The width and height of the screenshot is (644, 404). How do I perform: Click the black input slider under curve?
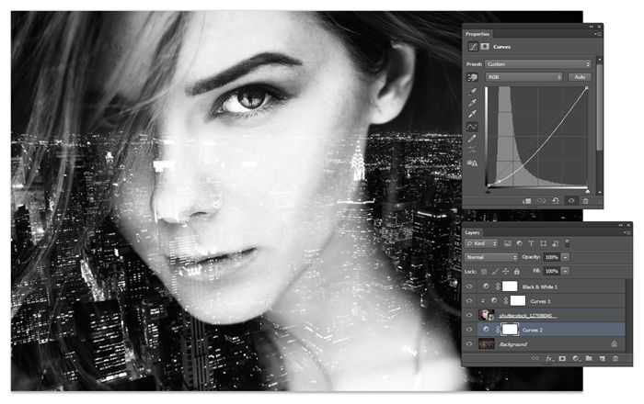tap(489, 191)
